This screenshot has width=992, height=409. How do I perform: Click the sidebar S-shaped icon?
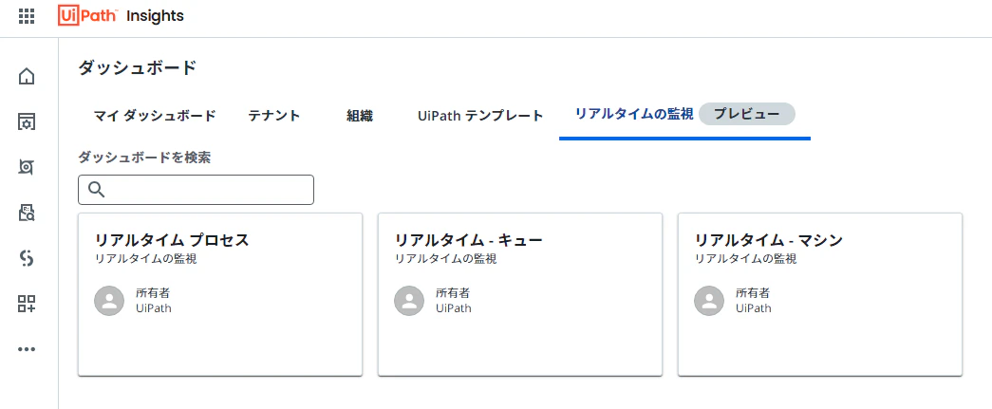[x=27, y=258]
